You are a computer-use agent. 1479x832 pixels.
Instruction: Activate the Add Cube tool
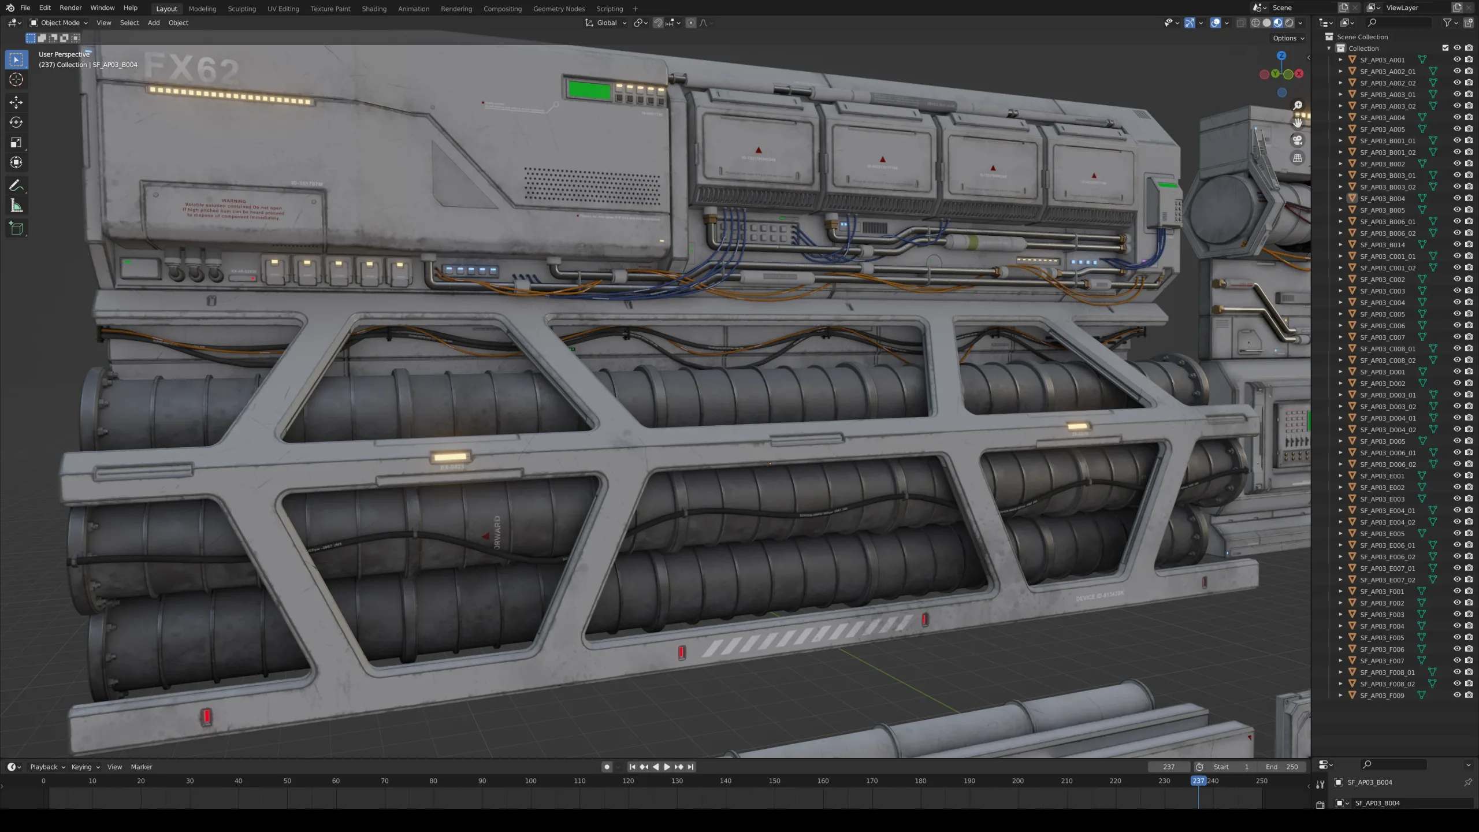coord(16,229)
